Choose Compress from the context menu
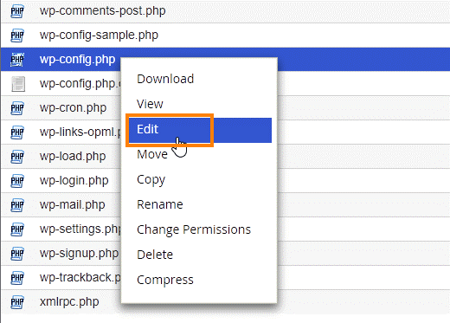Viewport: 450px width, 323px height. 165,281
